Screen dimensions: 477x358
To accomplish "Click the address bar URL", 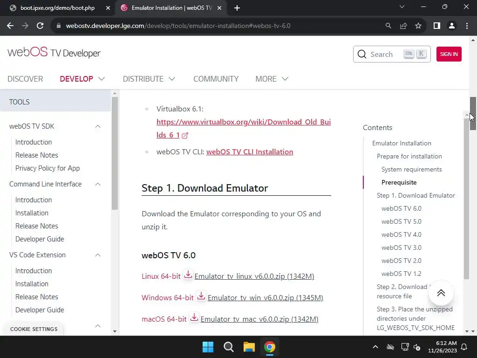I will (178, 26).
